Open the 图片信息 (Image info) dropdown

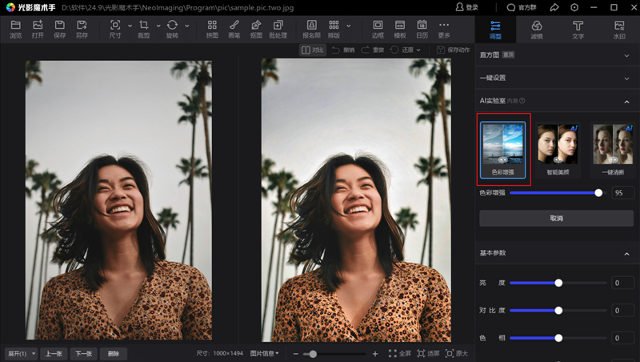point(265,353)
